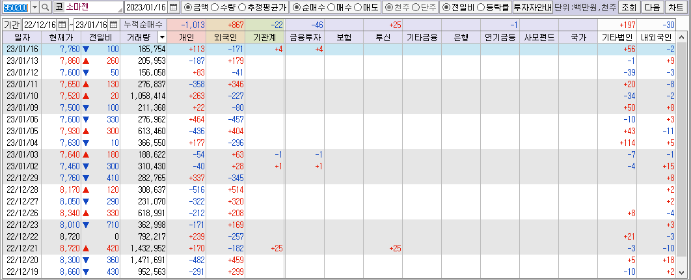691x280 pixels.
Task: Select the row dated 22/12/21
Action: 340,248
